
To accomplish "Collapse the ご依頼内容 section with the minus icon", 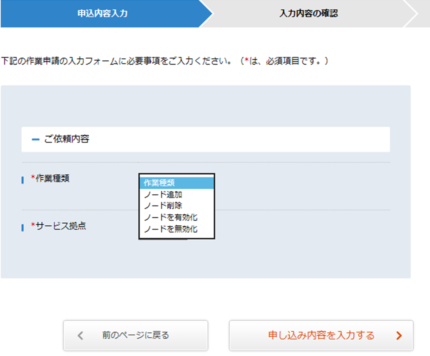I will click(x=35, y=139).
